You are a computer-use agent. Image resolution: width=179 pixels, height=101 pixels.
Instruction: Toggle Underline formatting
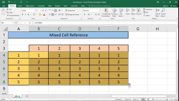pyautogui.click(x=28, y=15)
